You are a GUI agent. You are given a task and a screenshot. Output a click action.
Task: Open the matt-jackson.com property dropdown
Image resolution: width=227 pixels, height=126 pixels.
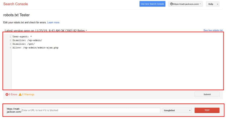tap(185, 4)
